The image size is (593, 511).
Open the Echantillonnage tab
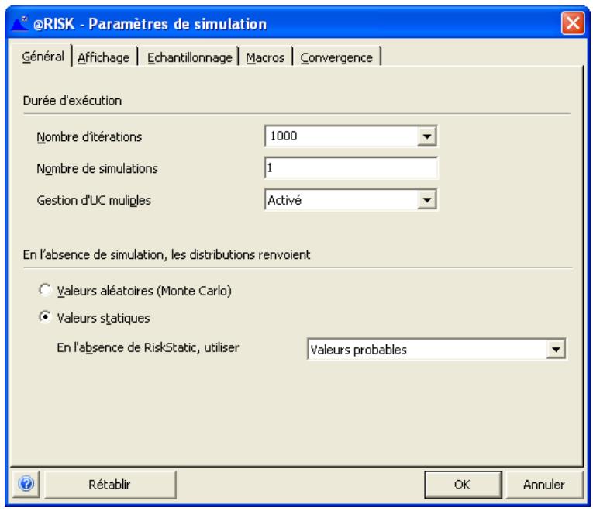(x=191, y=57)
